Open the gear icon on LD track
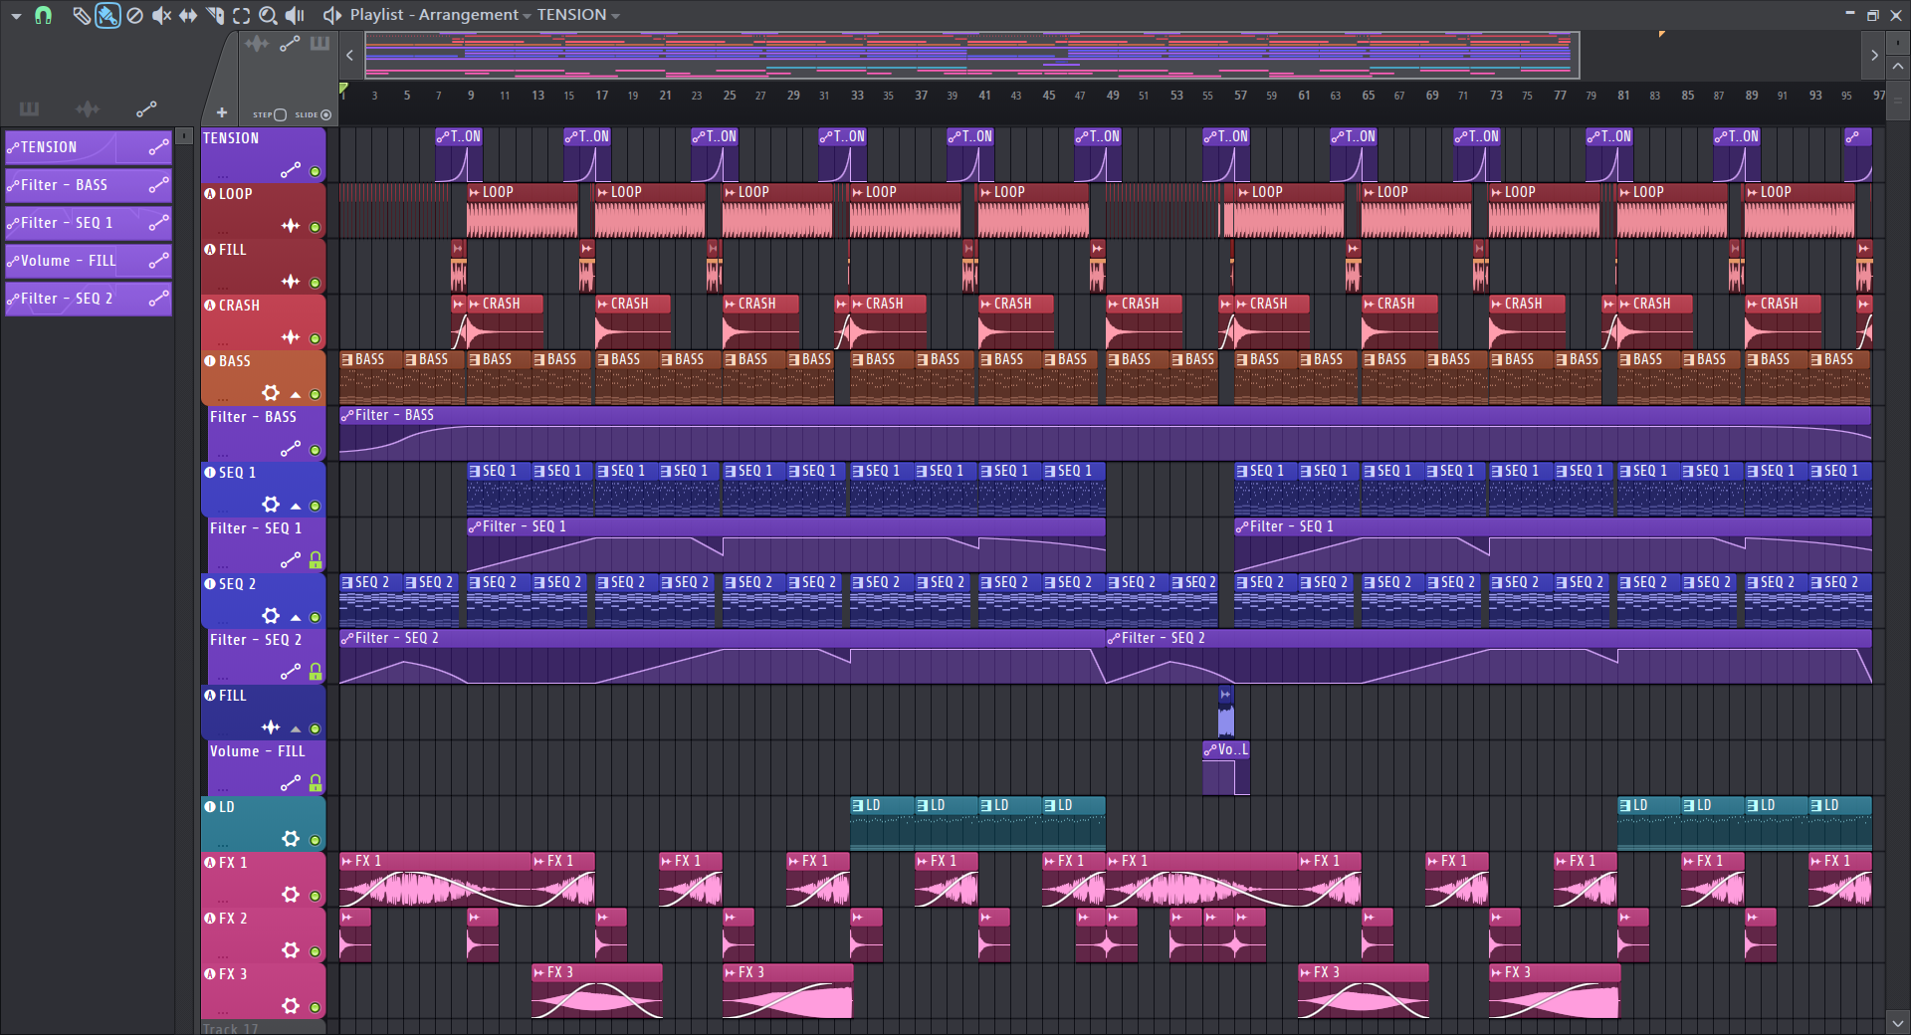The height and width of the screenshot is (1035, 1911). tap(291, 839)
